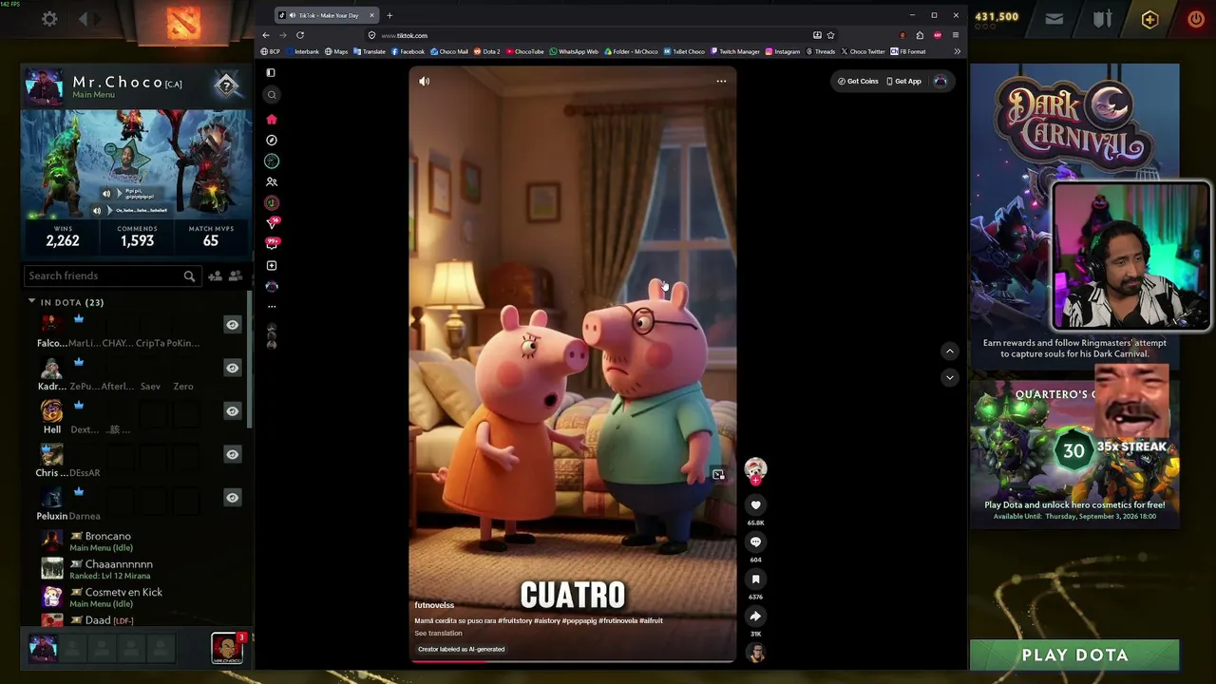Collapse the IN DOTA friends group
Image resolution: width=1216 pixels, height=684 pixels.
(x=31, y=301)
